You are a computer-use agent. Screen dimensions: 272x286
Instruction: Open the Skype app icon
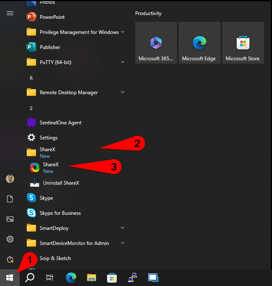pyautogui.click(x=31, y=198)
